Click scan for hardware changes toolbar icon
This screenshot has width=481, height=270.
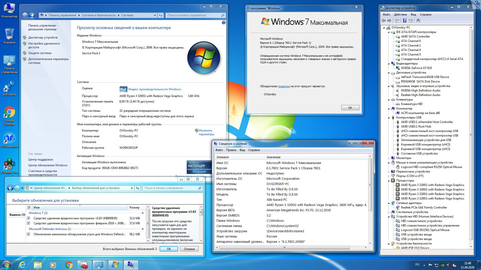[x=418, y=21]
